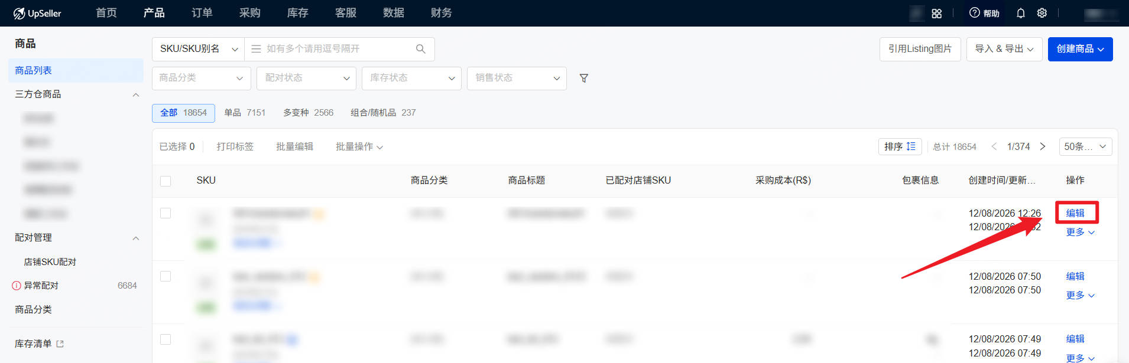This screenshot has width=1129, height=363.
Task: Click 编辑 for the 12:26 row
Action: [1075, 213]
